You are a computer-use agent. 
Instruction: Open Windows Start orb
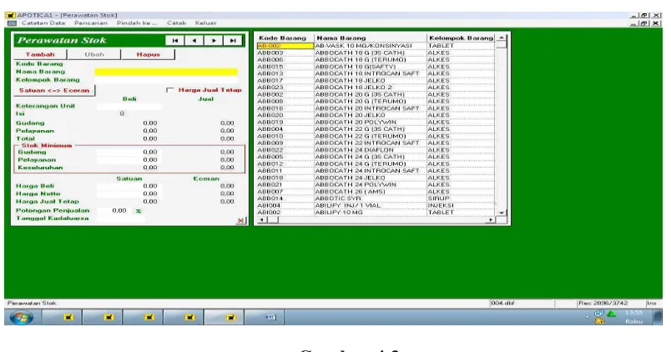(x=22, y=317)
